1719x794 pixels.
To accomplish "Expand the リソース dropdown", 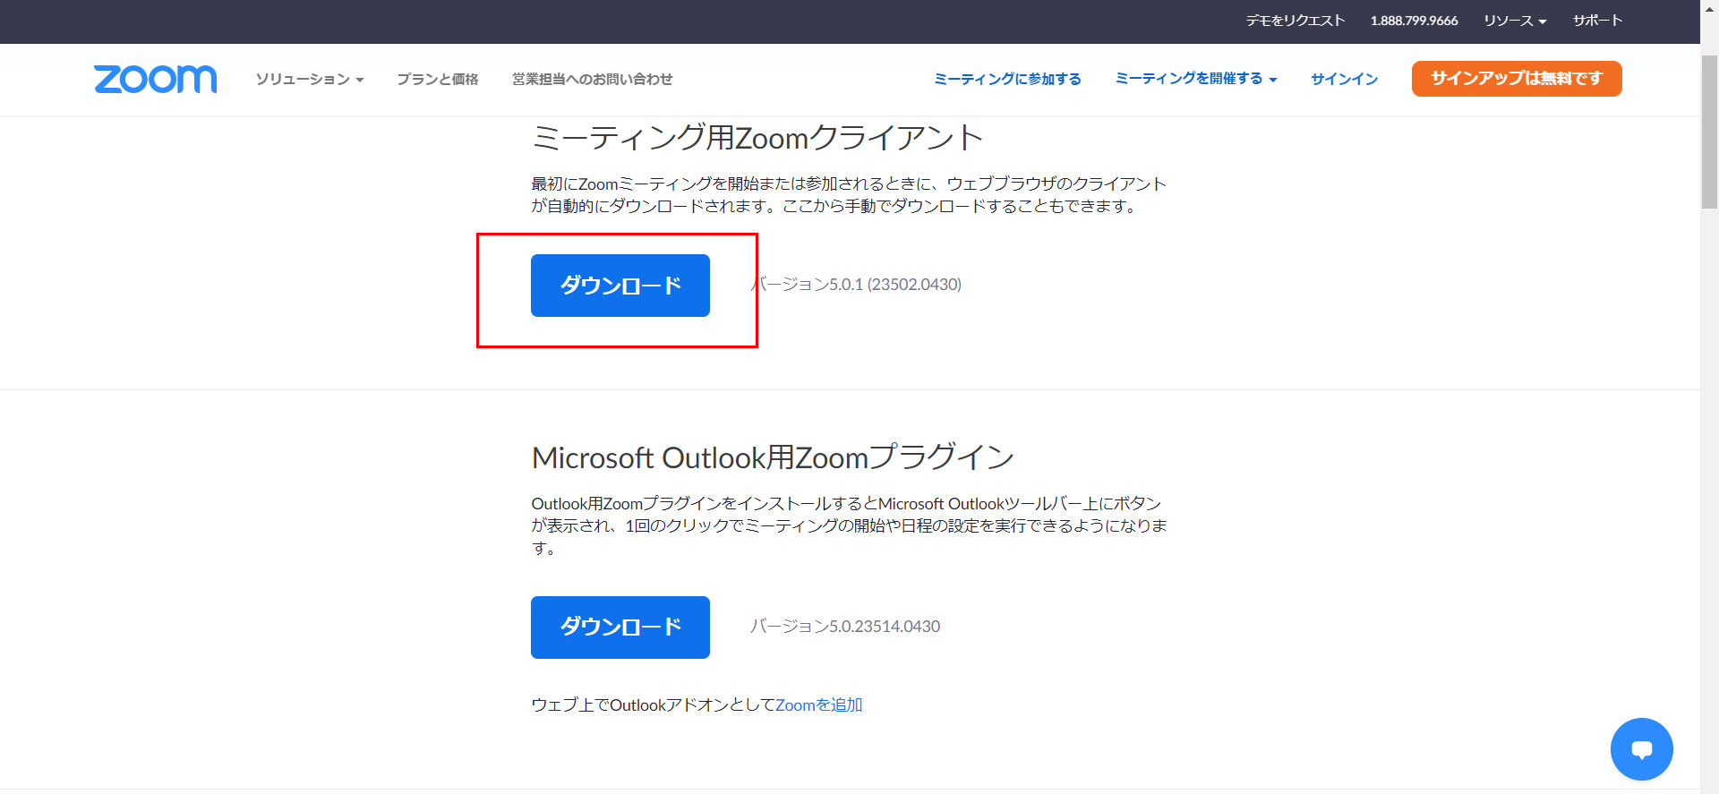I will click(x=1515, y=21).
